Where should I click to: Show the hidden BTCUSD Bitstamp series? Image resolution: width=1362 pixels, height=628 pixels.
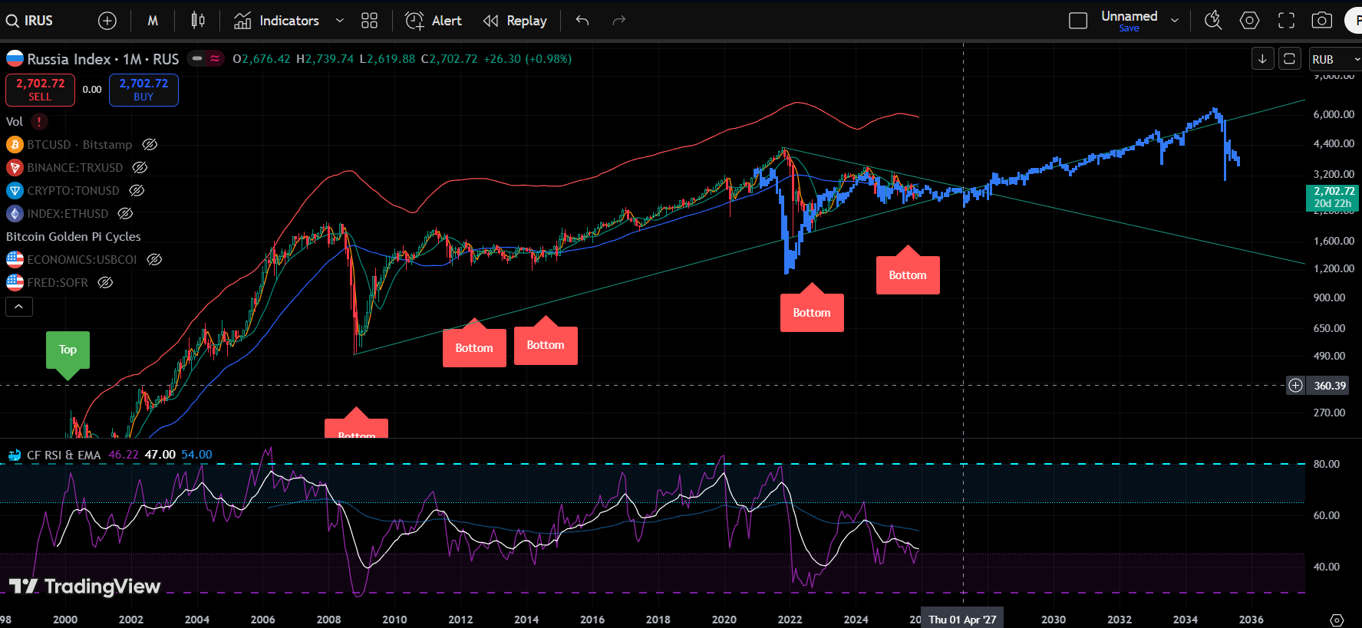[x=150, y=145]
